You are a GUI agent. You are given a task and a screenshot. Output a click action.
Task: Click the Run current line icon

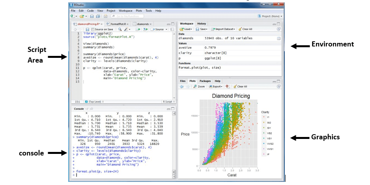(138, 29)
